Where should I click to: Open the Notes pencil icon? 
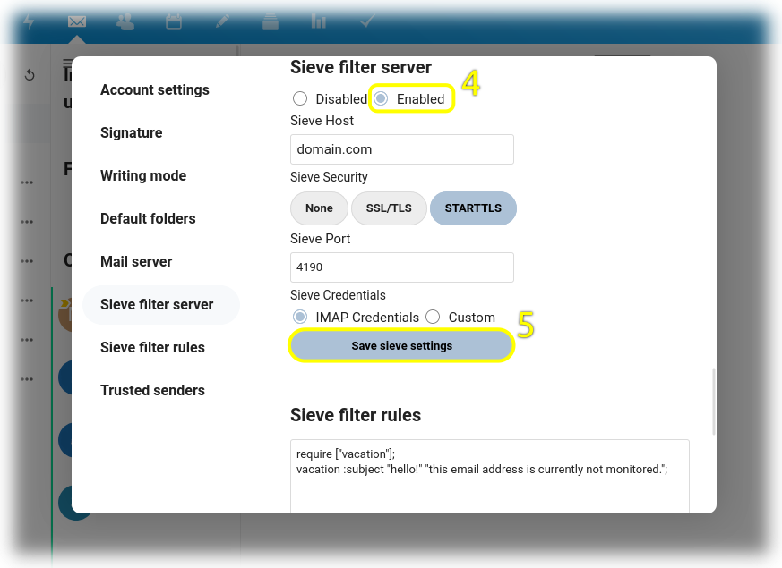pos(222,21)
